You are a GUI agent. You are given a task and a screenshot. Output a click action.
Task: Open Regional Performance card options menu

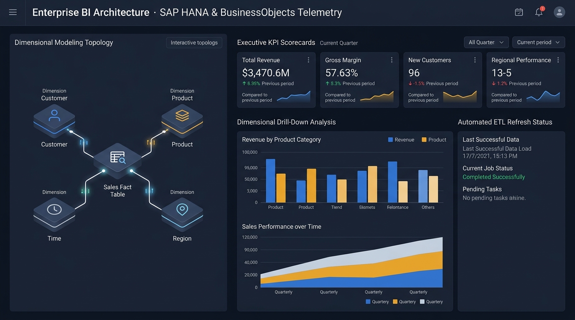558,60
